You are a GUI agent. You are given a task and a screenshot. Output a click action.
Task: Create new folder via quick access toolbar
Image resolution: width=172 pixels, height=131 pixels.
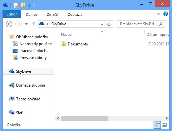[23, 5]
